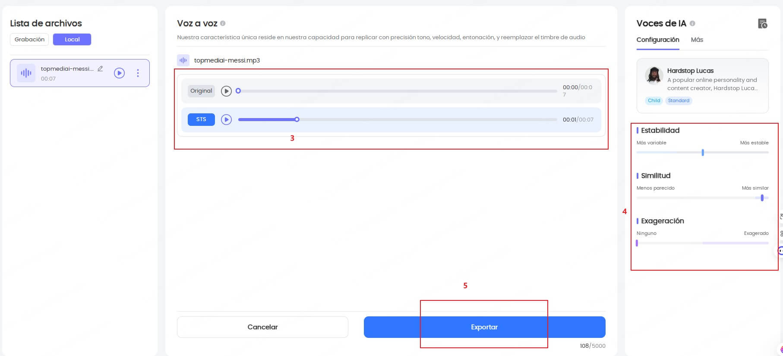The width and height of the screenshot is (783, 356).
Task: Switch to the Grabación tab
Action: tap(29, 39)
